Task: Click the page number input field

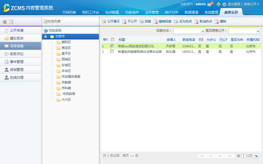Action: 243,156
